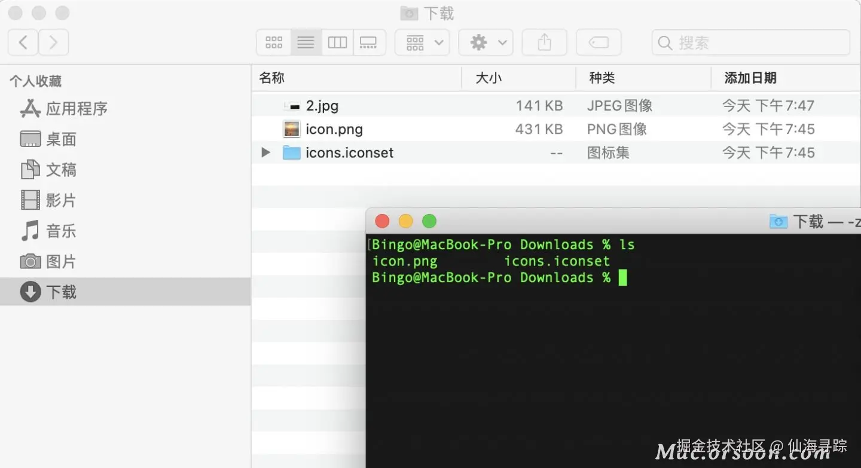Switch Finder to icon view
Screen dimensions: 861x468
coord(274,42)
